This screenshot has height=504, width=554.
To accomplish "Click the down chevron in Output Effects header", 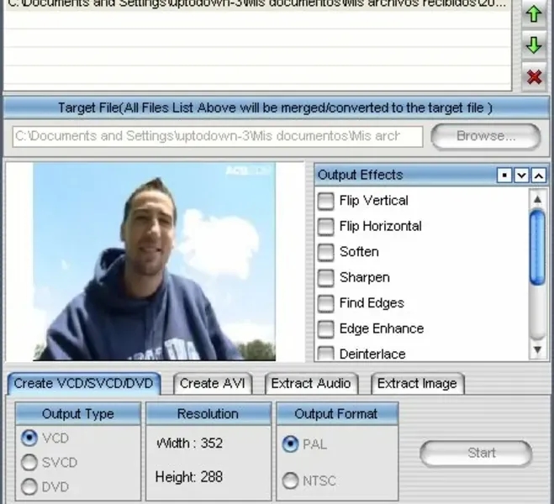I will tap(521, 175).
